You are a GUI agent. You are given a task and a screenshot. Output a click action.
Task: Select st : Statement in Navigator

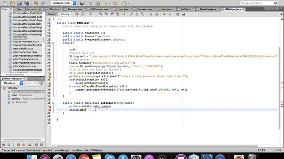click(x=19, y=102)
